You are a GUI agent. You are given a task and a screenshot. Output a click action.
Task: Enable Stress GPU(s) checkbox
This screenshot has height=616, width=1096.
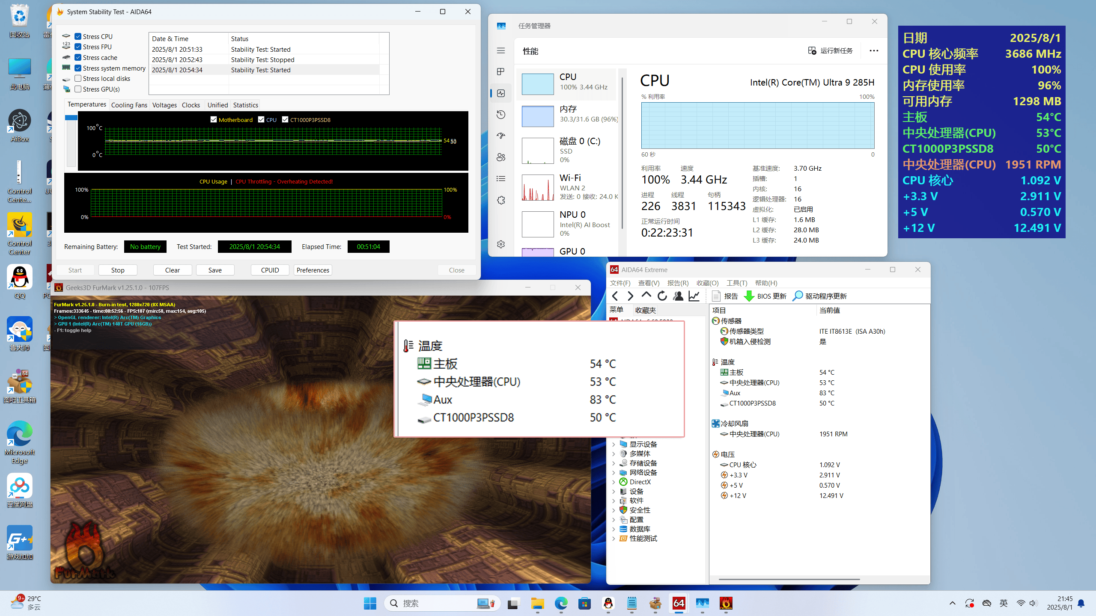(78, 89)
